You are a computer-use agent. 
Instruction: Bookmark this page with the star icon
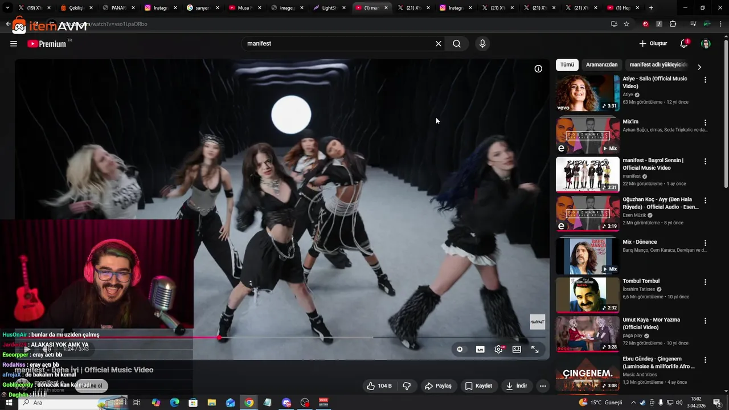coord(626,24)
